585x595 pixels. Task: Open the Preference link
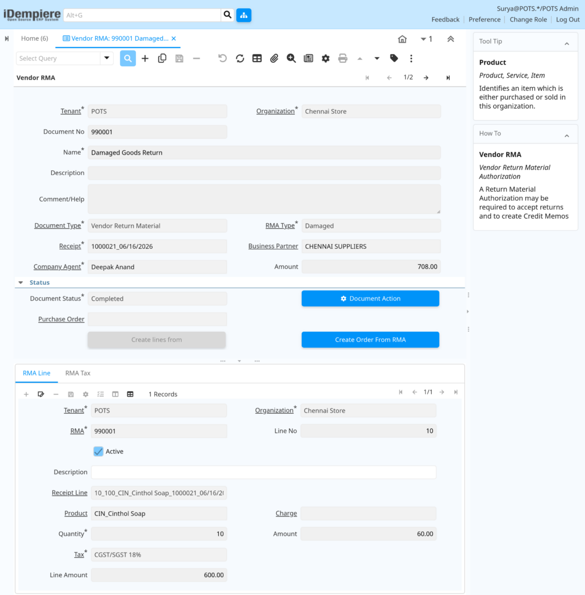click(484, 19)
